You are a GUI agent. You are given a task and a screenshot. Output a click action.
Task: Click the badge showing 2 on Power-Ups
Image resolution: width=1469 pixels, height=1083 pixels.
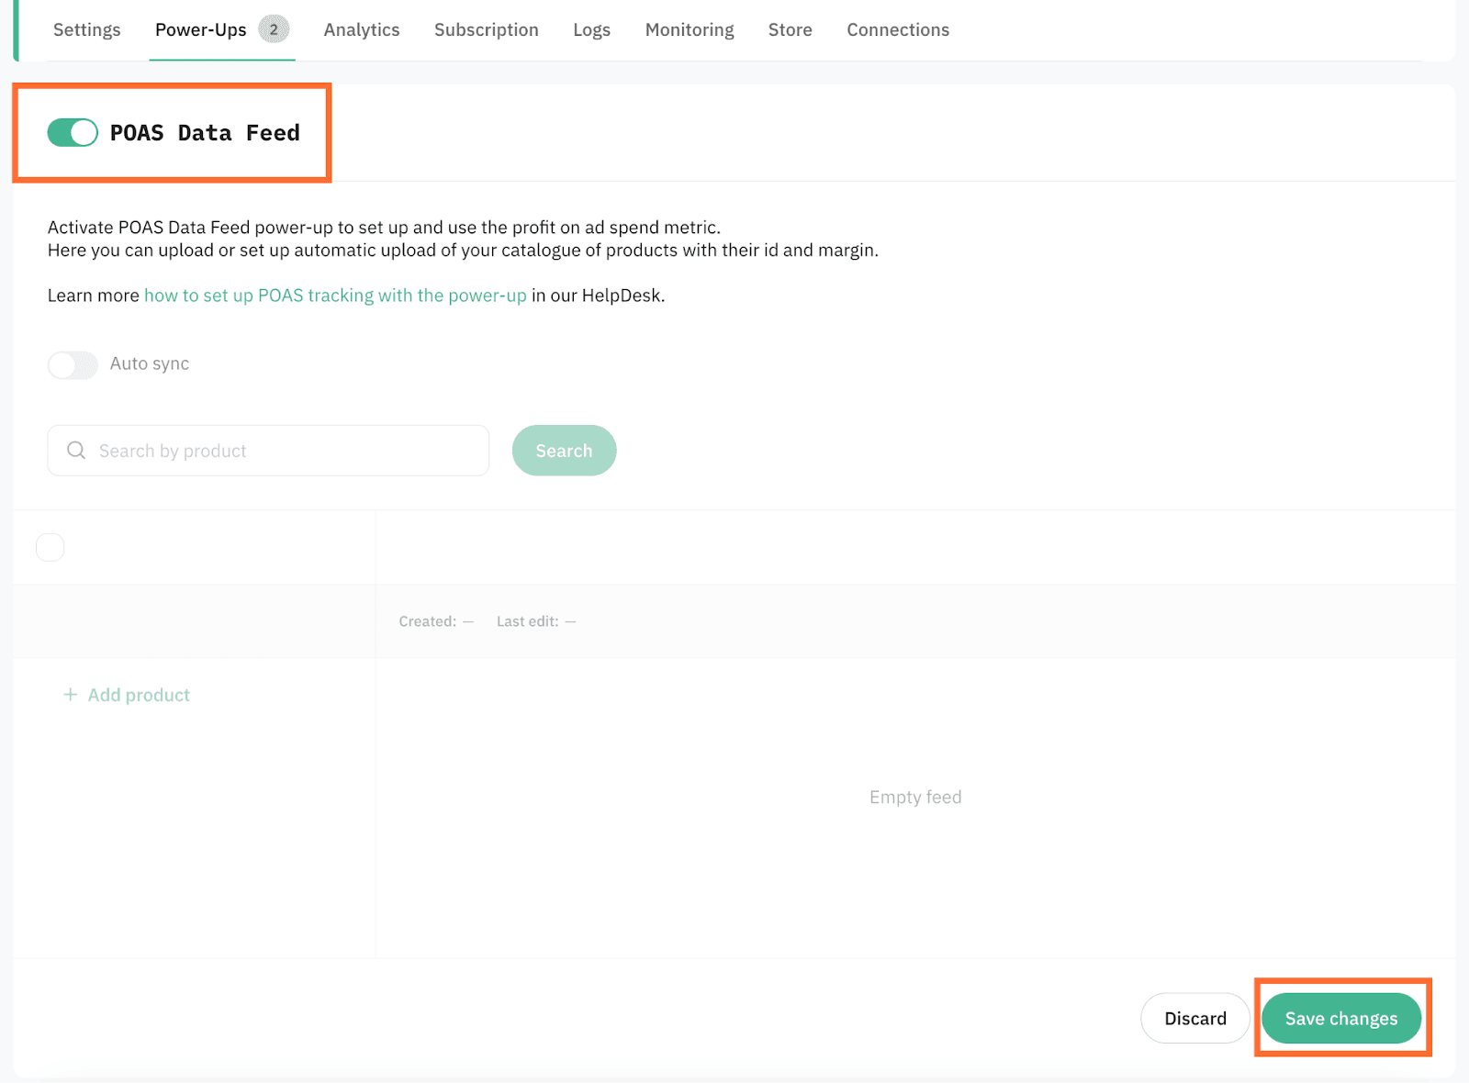[273, 28]
